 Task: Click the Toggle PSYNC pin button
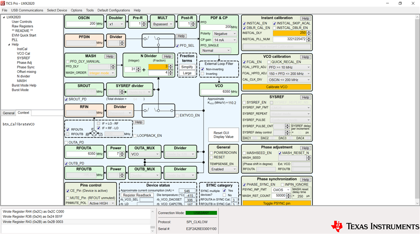(277, 203)
